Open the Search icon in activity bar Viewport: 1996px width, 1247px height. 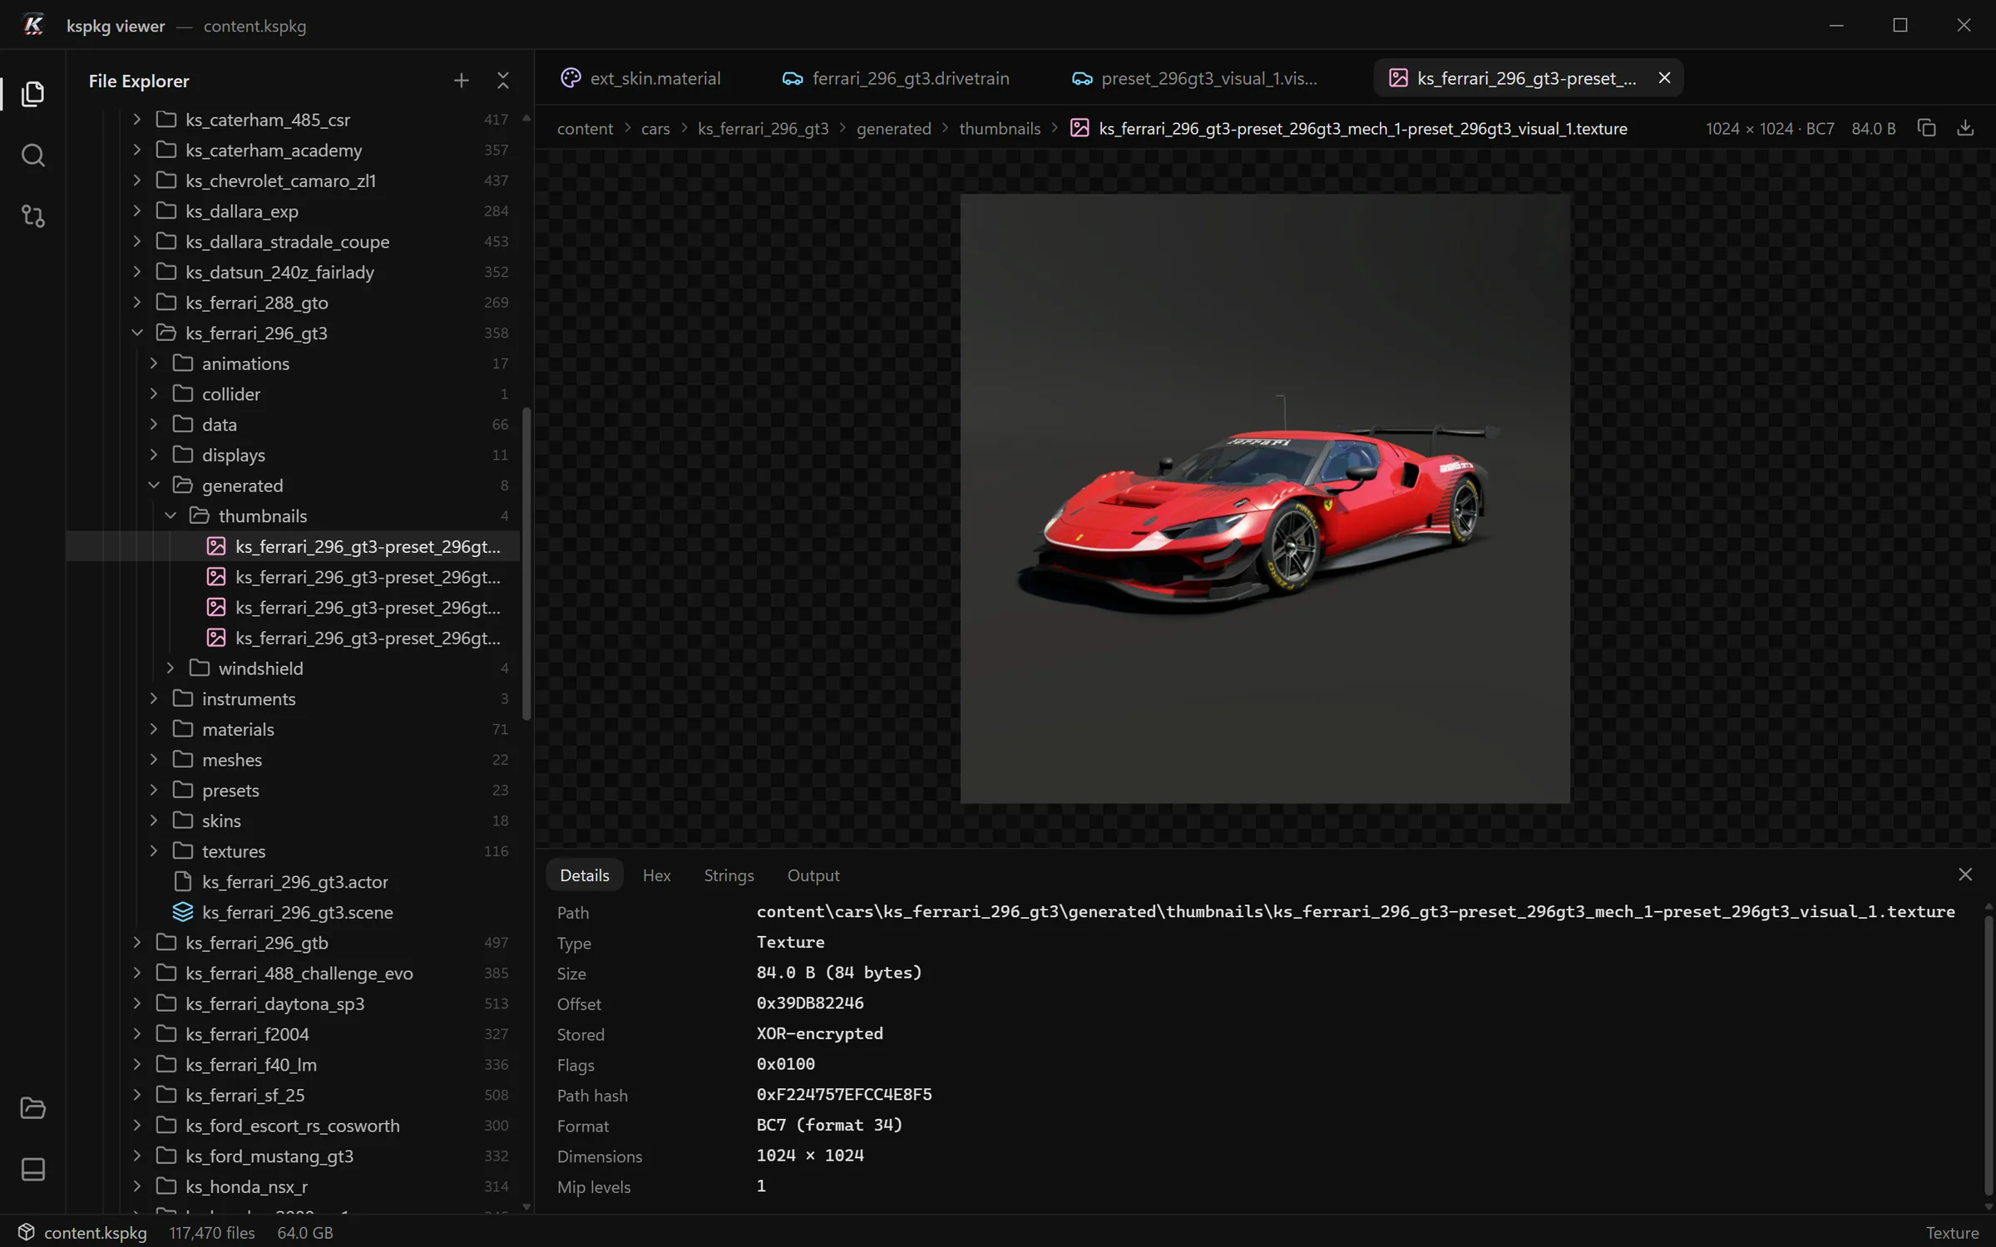(32, 155)
